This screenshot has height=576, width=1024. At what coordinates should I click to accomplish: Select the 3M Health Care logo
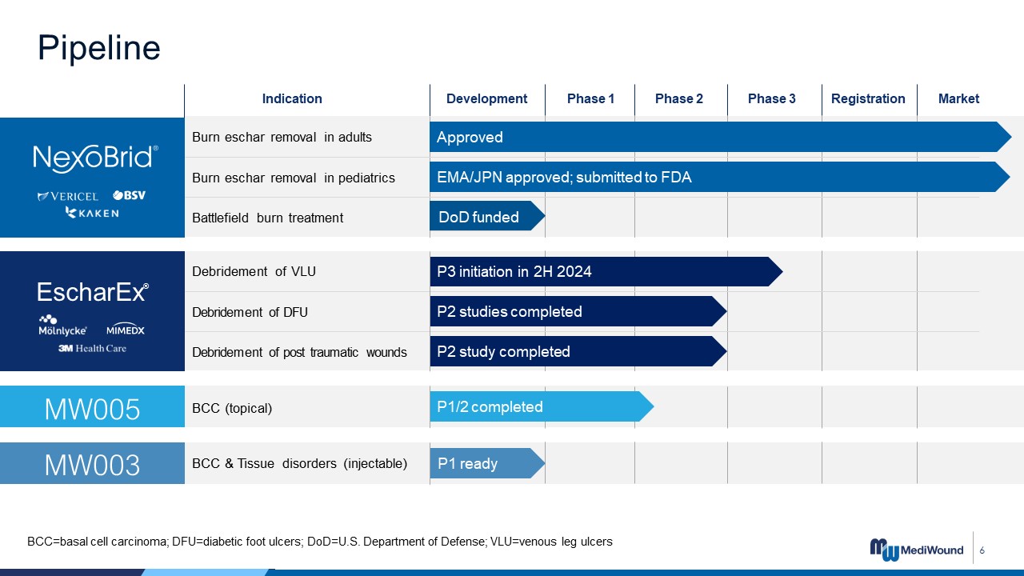92,348
